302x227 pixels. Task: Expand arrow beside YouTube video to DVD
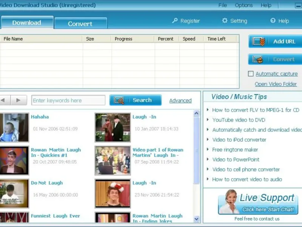click(207, 120)
